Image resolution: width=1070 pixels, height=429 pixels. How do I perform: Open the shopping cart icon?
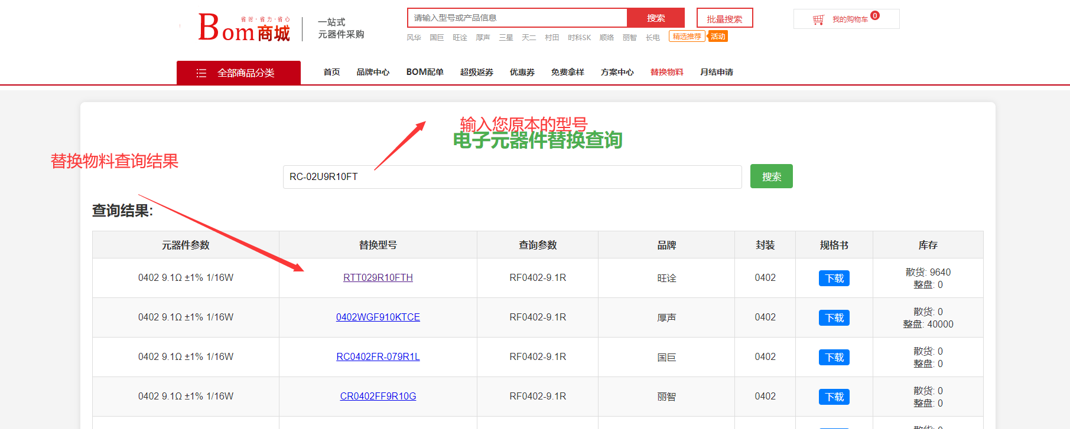tap(818, 19)
